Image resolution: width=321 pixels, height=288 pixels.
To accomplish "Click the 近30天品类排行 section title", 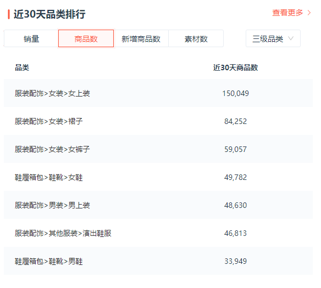I will point(49,14).
